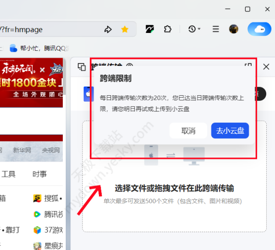Screen dimensions: 275x250
Task: Close the cross-device transfer side panel
Action: (266, 67)
